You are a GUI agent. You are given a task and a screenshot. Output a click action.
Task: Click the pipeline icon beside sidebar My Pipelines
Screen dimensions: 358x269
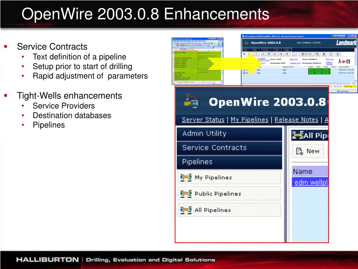186,178
